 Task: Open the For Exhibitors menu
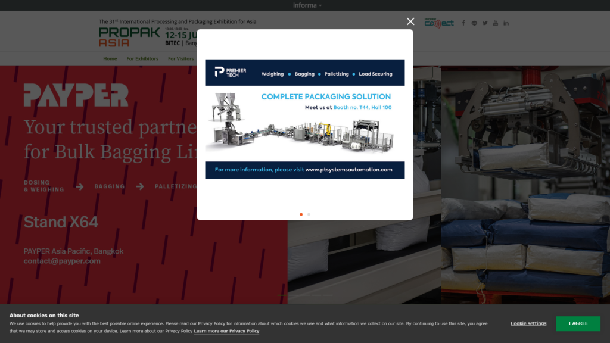[x=142, y=58]
